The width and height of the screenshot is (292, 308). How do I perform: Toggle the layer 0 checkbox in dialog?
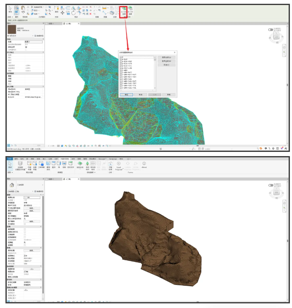pyautogui.click(x=121, y=57)
